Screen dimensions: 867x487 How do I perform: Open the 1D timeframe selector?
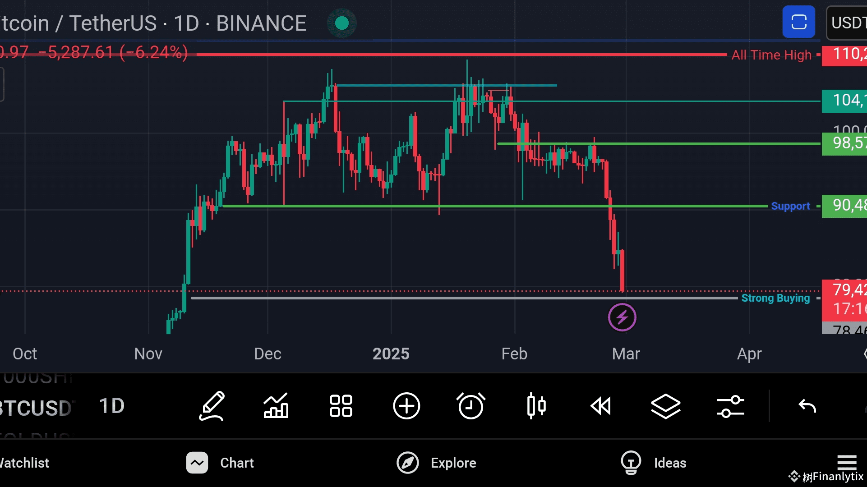tap(111, 406)
